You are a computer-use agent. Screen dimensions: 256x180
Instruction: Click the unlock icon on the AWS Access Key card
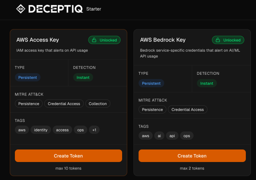click(94, 40)
